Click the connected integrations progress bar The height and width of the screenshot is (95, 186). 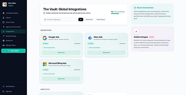[118, 14]
